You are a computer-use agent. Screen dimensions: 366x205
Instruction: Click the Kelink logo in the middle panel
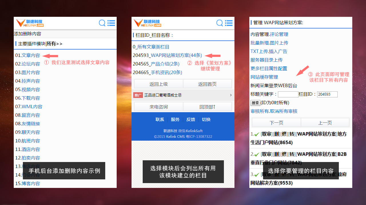[148, 23]
